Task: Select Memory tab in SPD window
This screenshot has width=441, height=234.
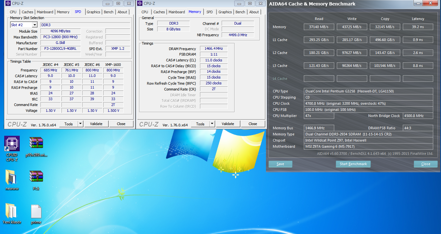Action: [63, 12]
